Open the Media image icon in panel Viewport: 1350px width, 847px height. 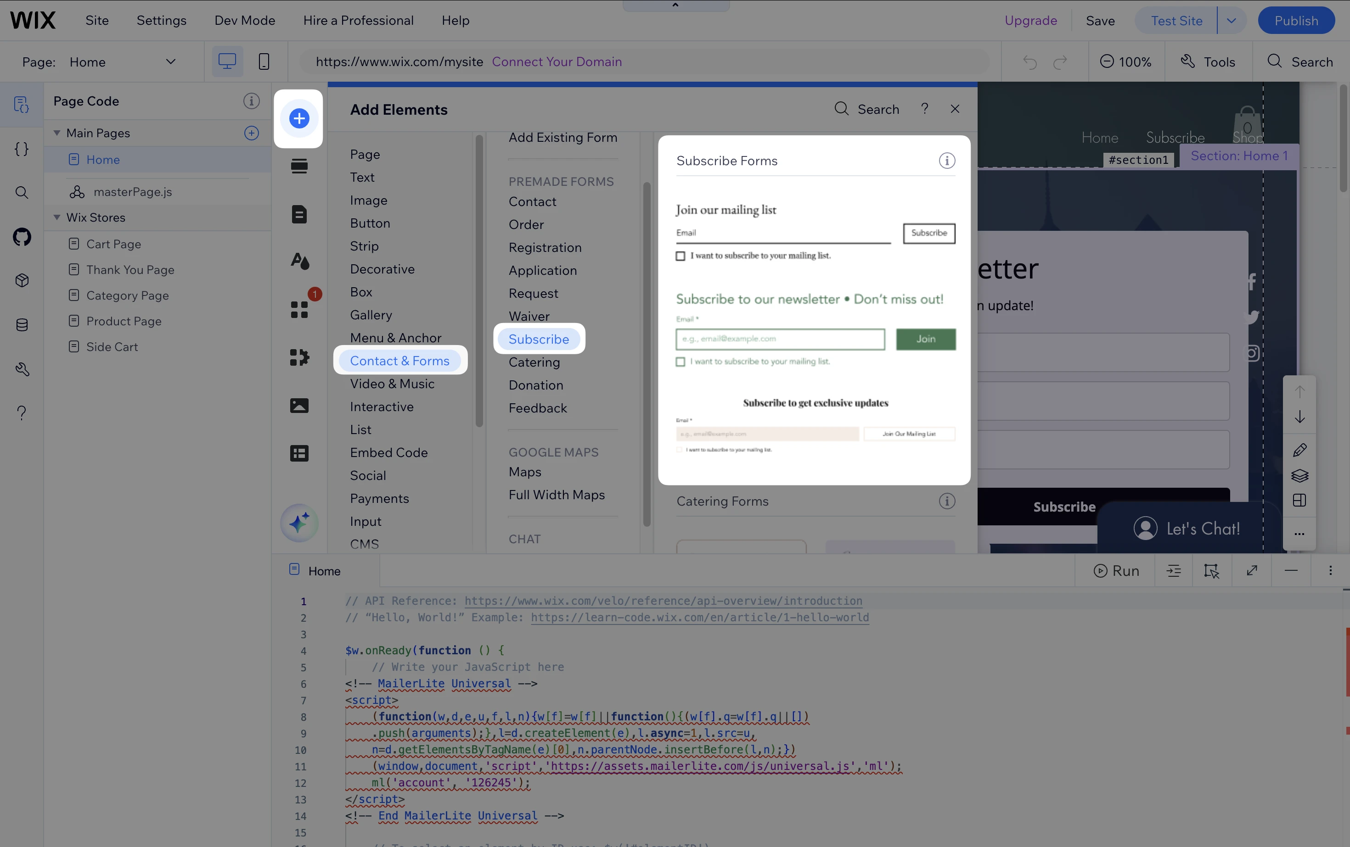click(x=299, y=405)
